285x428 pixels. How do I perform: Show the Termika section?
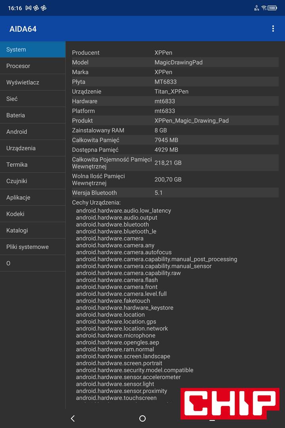point(32,164)
